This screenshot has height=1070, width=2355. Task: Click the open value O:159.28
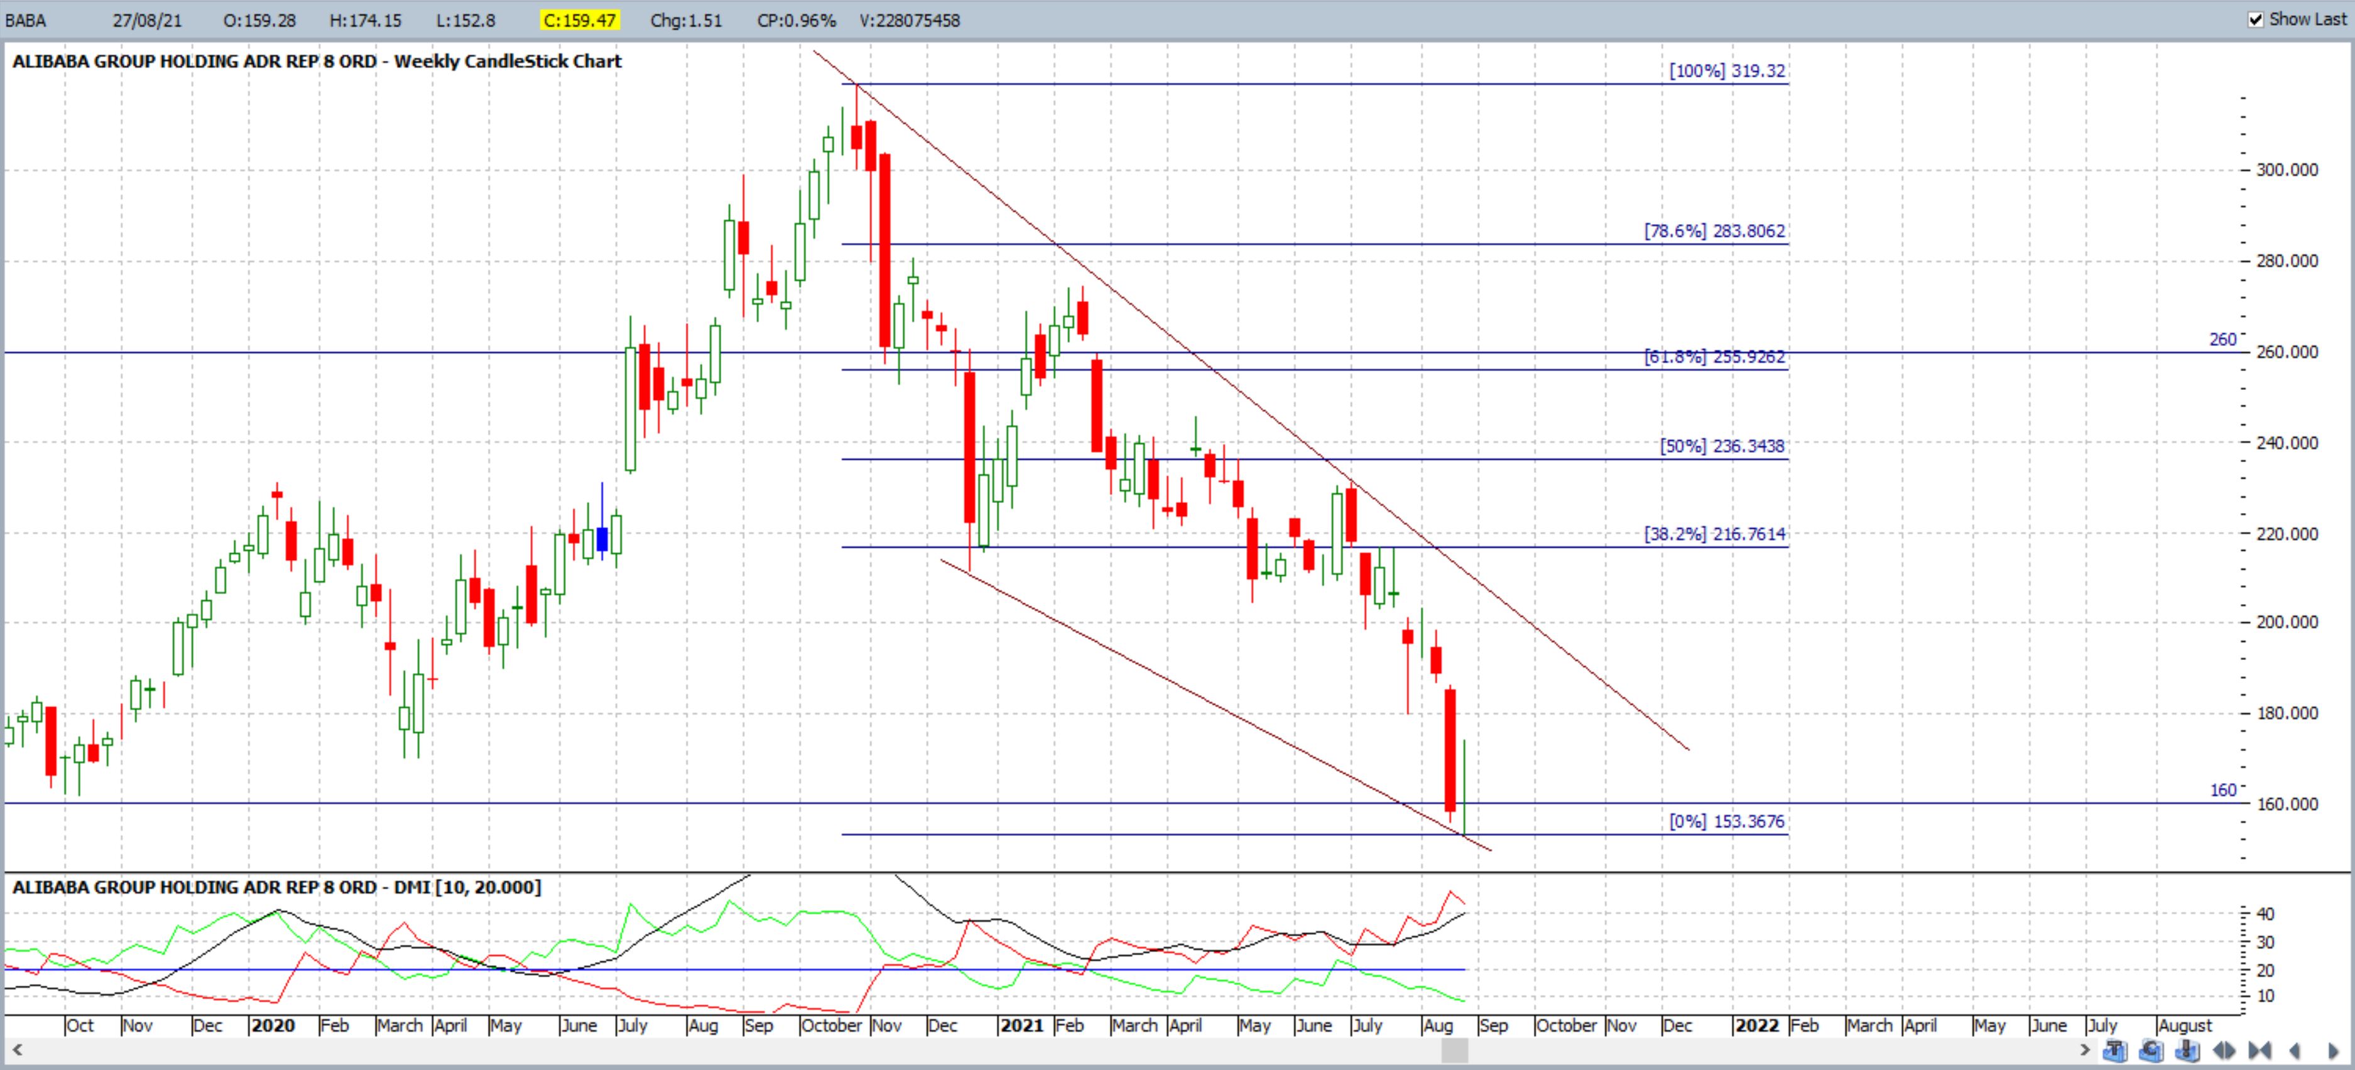[259, 20]
